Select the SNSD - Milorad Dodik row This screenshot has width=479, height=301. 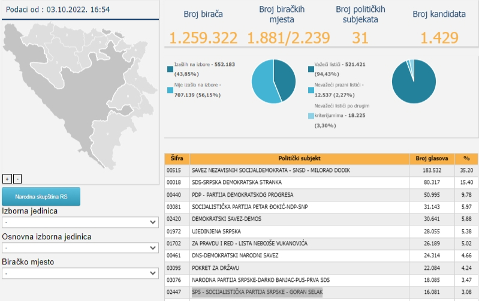321,170
